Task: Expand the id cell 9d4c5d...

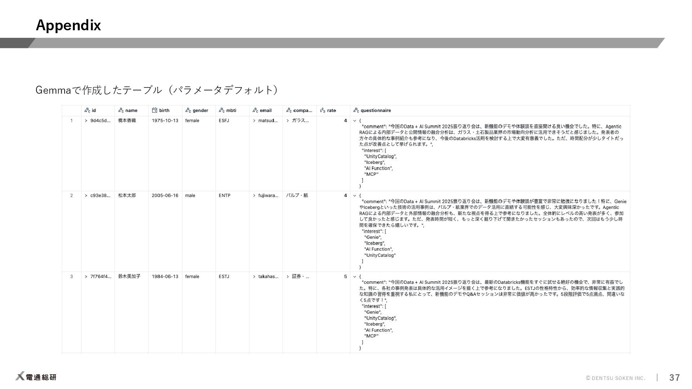Action: pyautogui.click(x=86, y=121)
